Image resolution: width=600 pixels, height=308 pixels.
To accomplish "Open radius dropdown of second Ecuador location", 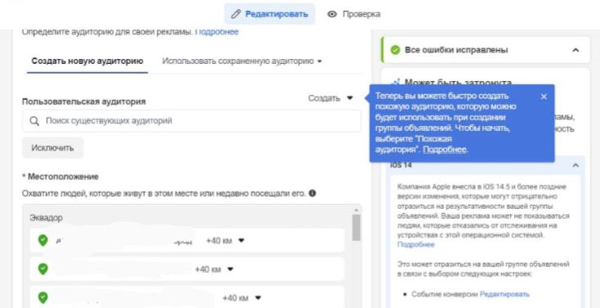I will [x=214, y=269].
